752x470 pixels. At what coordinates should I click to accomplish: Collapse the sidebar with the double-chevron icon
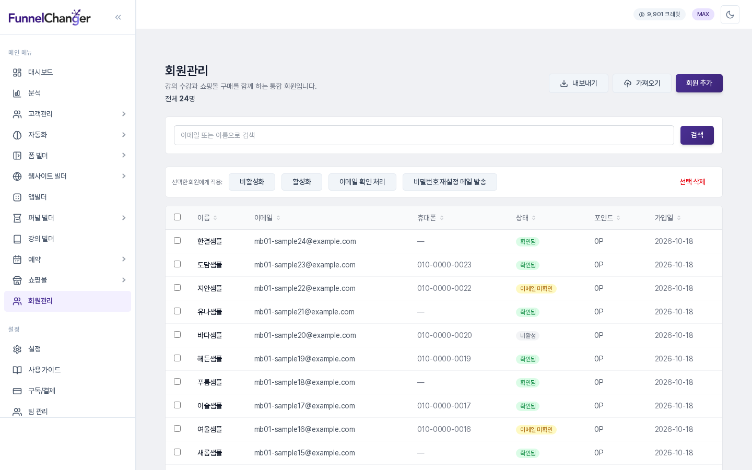118,17
